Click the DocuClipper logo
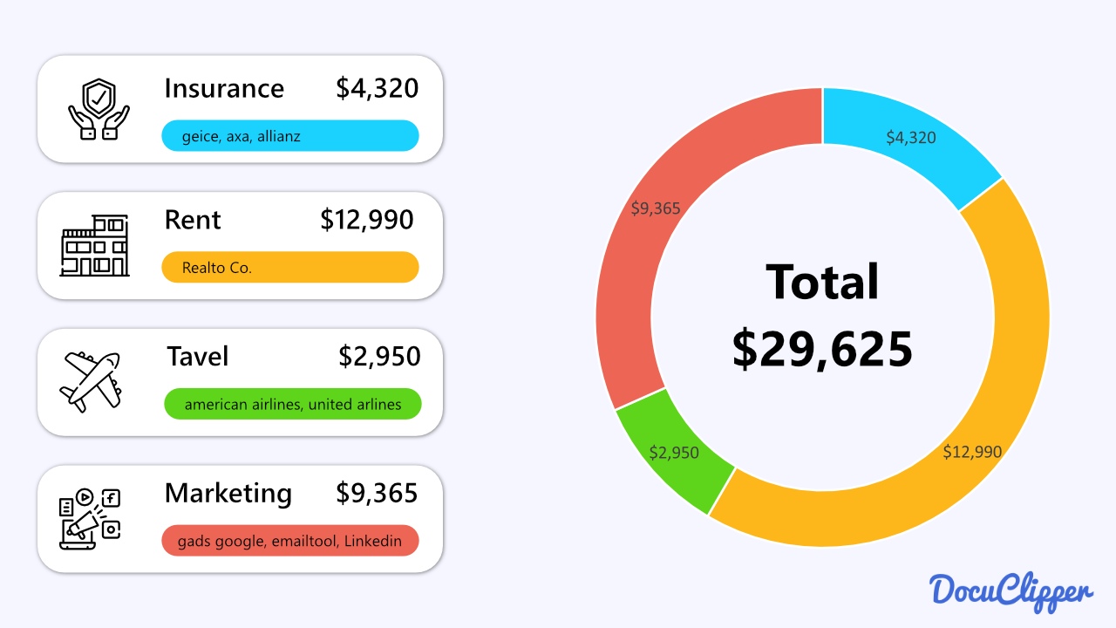1116x628 pixels. (x=1011, y=590)
